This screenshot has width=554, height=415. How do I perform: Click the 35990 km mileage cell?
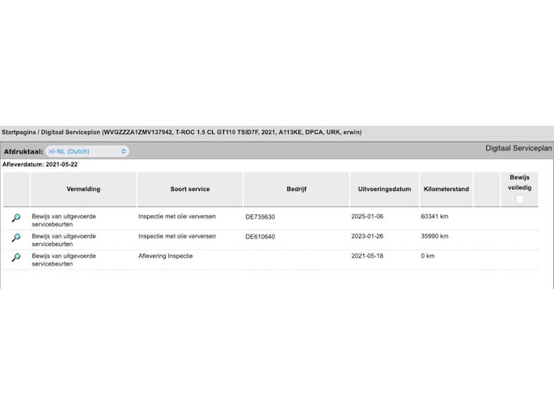pyautogui.click(x=434, y=237)
